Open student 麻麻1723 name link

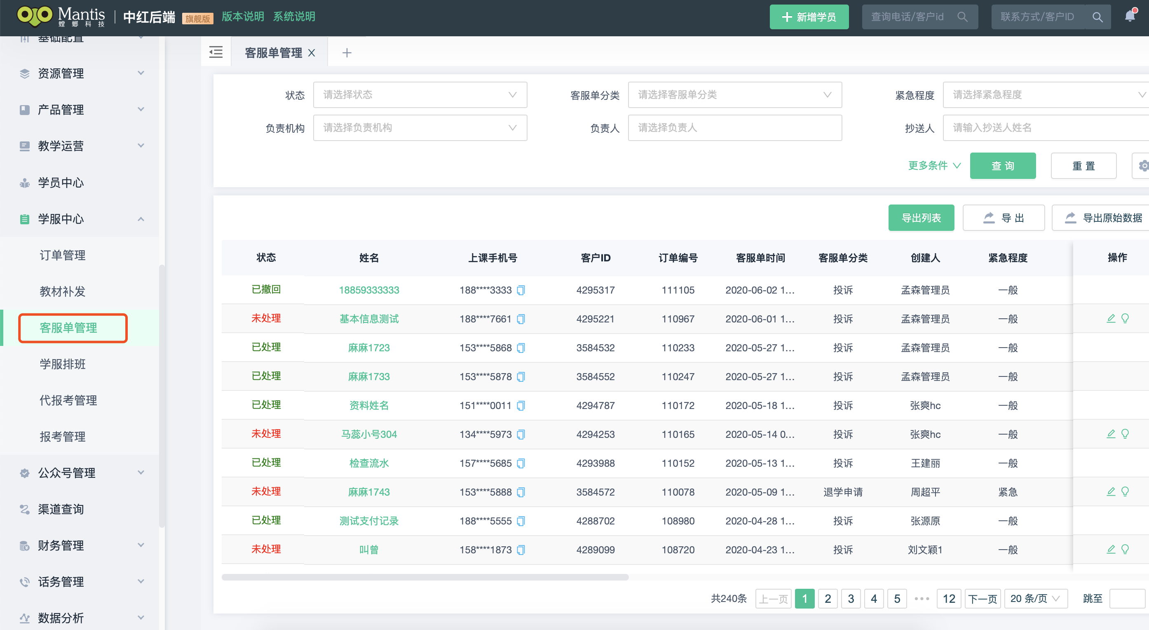369,348
